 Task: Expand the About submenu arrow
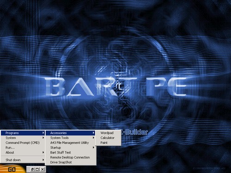(x=43, y=152)
